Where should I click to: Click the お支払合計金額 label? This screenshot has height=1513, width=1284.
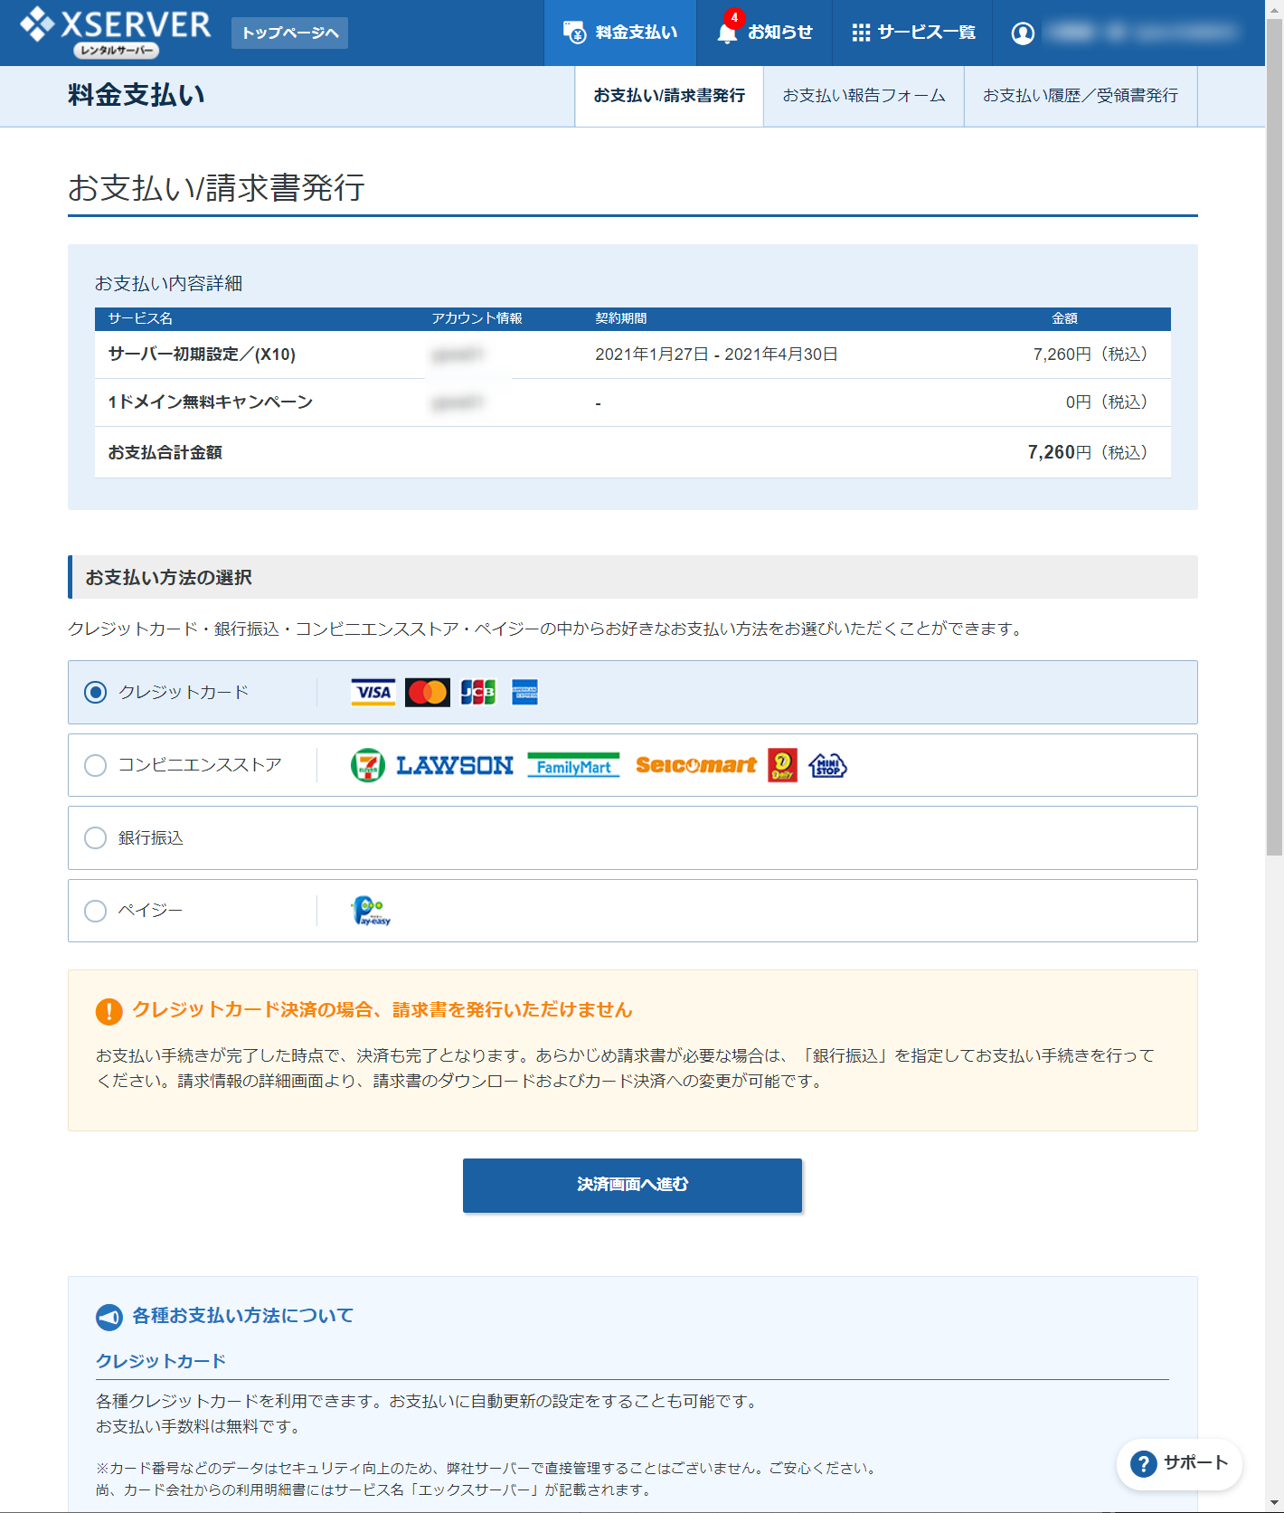[165, 452]
